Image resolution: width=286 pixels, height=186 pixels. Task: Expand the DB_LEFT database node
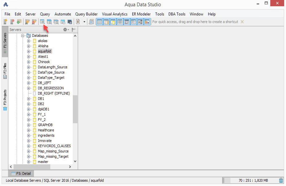28,83
